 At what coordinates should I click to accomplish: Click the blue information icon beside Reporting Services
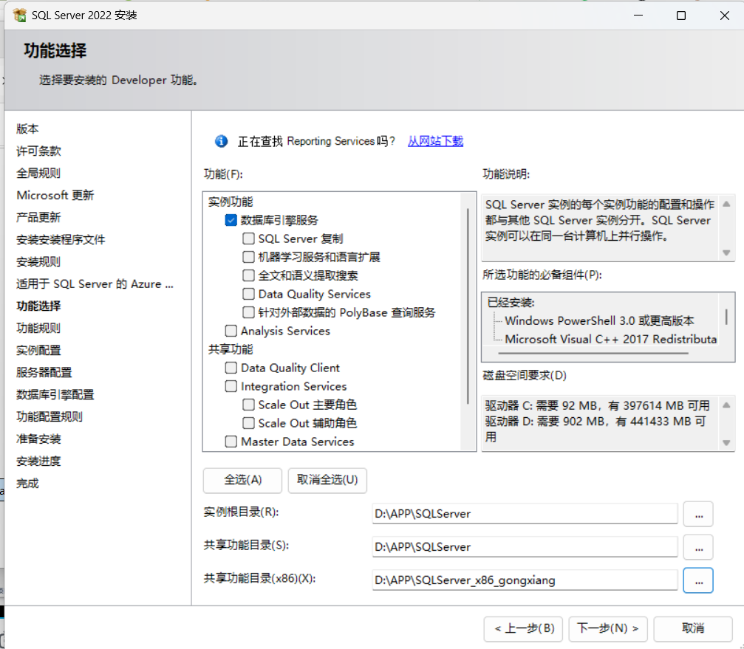[x=221, y=141]
